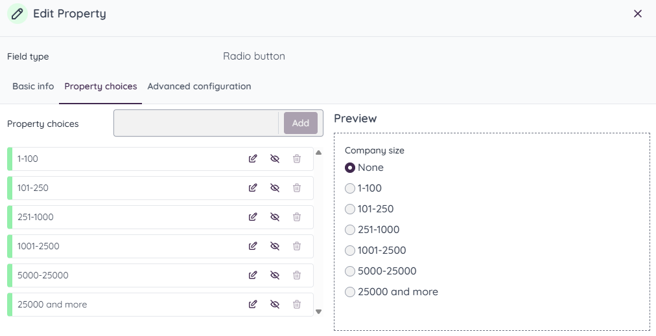Screen dimensions: 656x336
Task: Delete the 1-100 choice
Action: pos(297,159)
